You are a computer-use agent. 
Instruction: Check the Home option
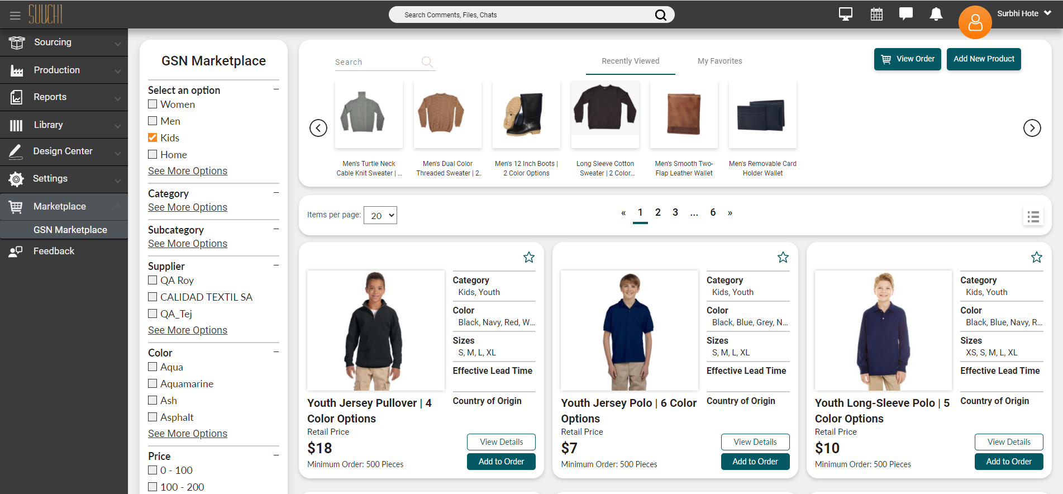[152, 154]
